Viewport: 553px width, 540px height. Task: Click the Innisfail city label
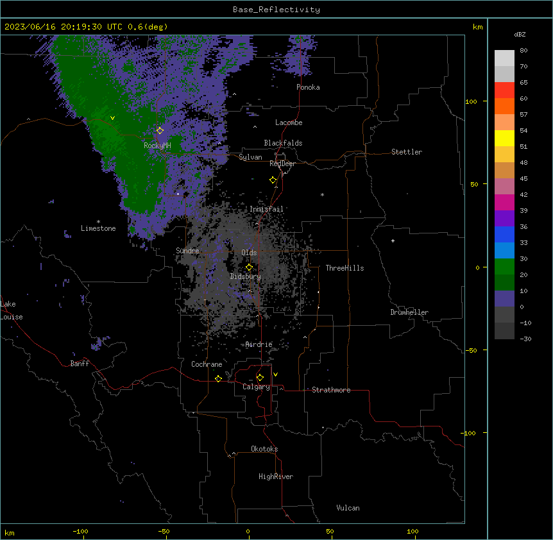click(266, 209)
